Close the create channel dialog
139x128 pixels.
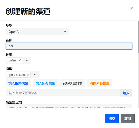pyautogui.click(x=132, y=8)
